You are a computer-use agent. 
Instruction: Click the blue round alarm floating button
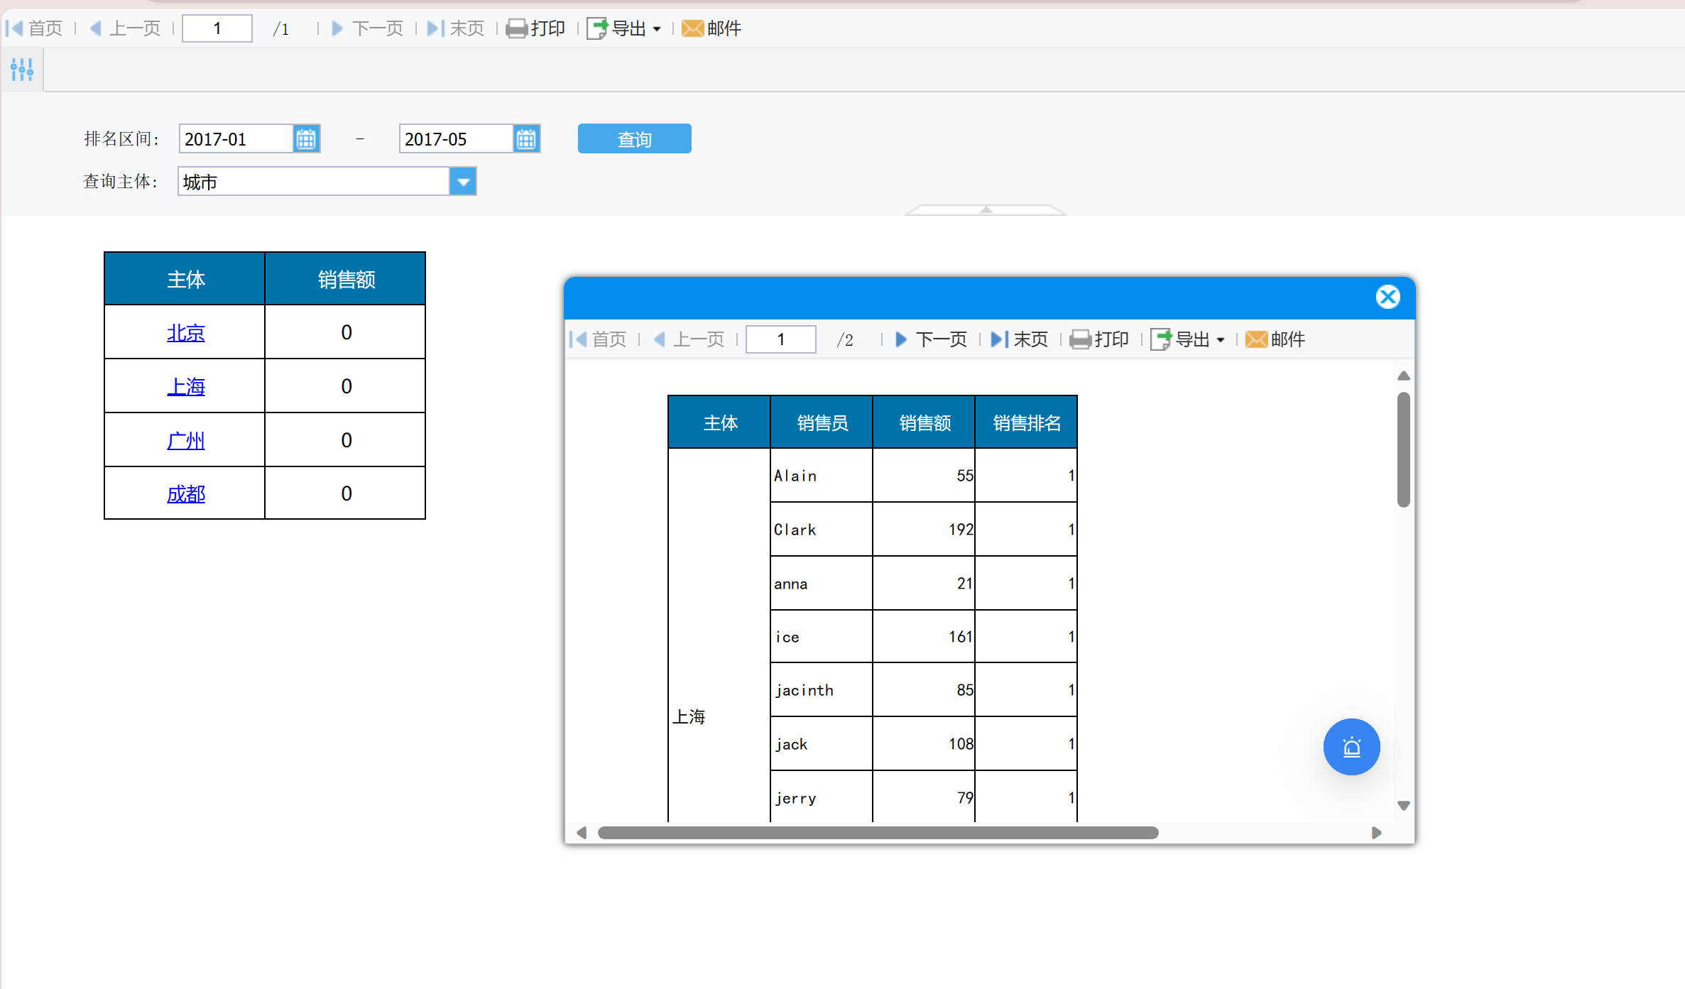[x=1351, y=747]
